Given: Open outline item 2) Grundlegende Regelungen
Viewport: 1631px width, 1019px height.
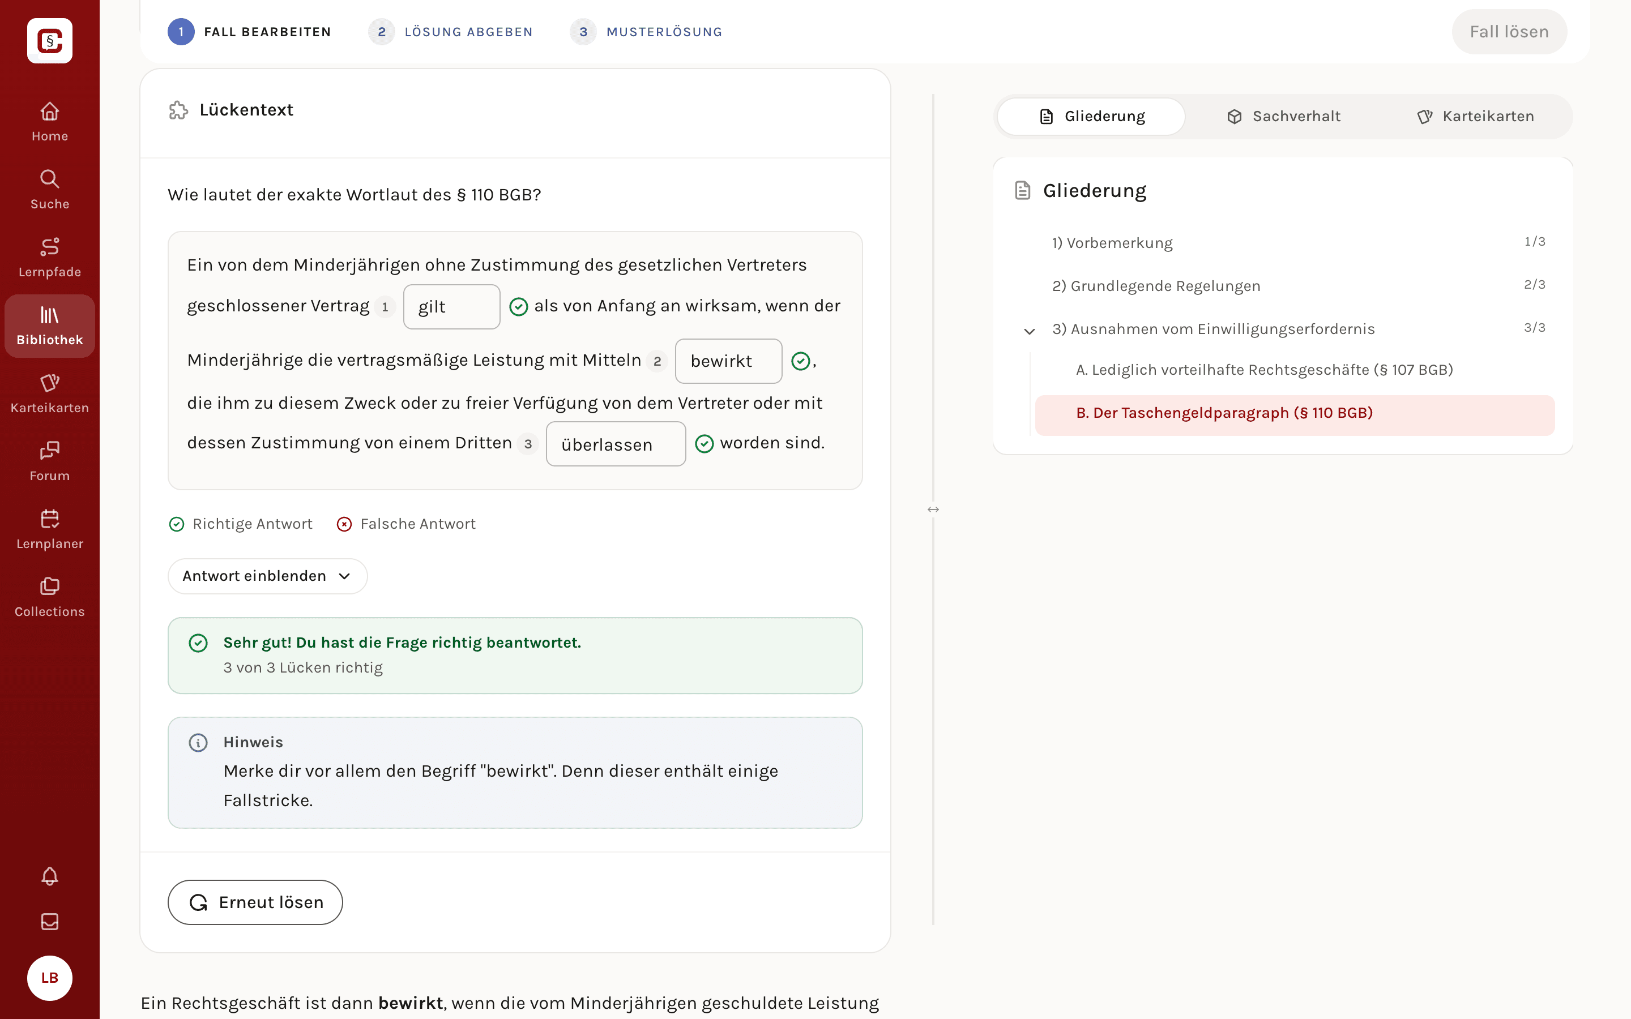Looking at the screenshot, I should tap(1156, 286).
